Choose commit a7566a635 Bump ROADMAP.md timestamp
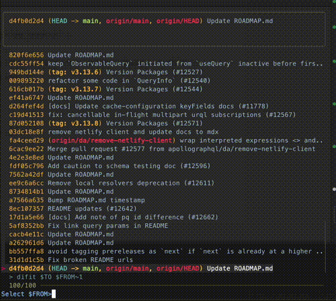 (x=77, y=200)
